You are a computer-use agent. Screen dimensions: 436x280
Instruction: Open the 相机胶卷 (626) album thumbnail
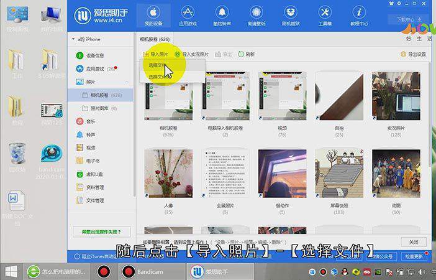(168, 96)
